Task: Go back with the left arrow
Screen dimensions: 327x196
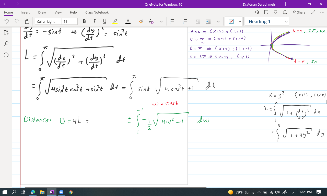Action: (x=6, y=4)
